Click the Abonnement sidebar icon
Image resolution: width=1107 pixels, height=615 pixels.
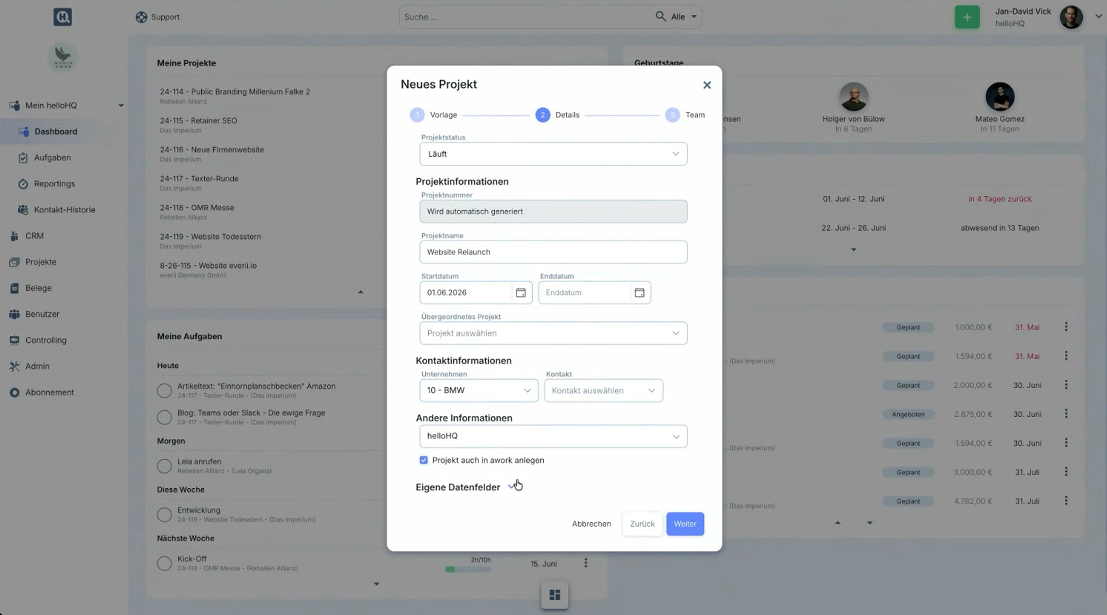tap(14, 393)
